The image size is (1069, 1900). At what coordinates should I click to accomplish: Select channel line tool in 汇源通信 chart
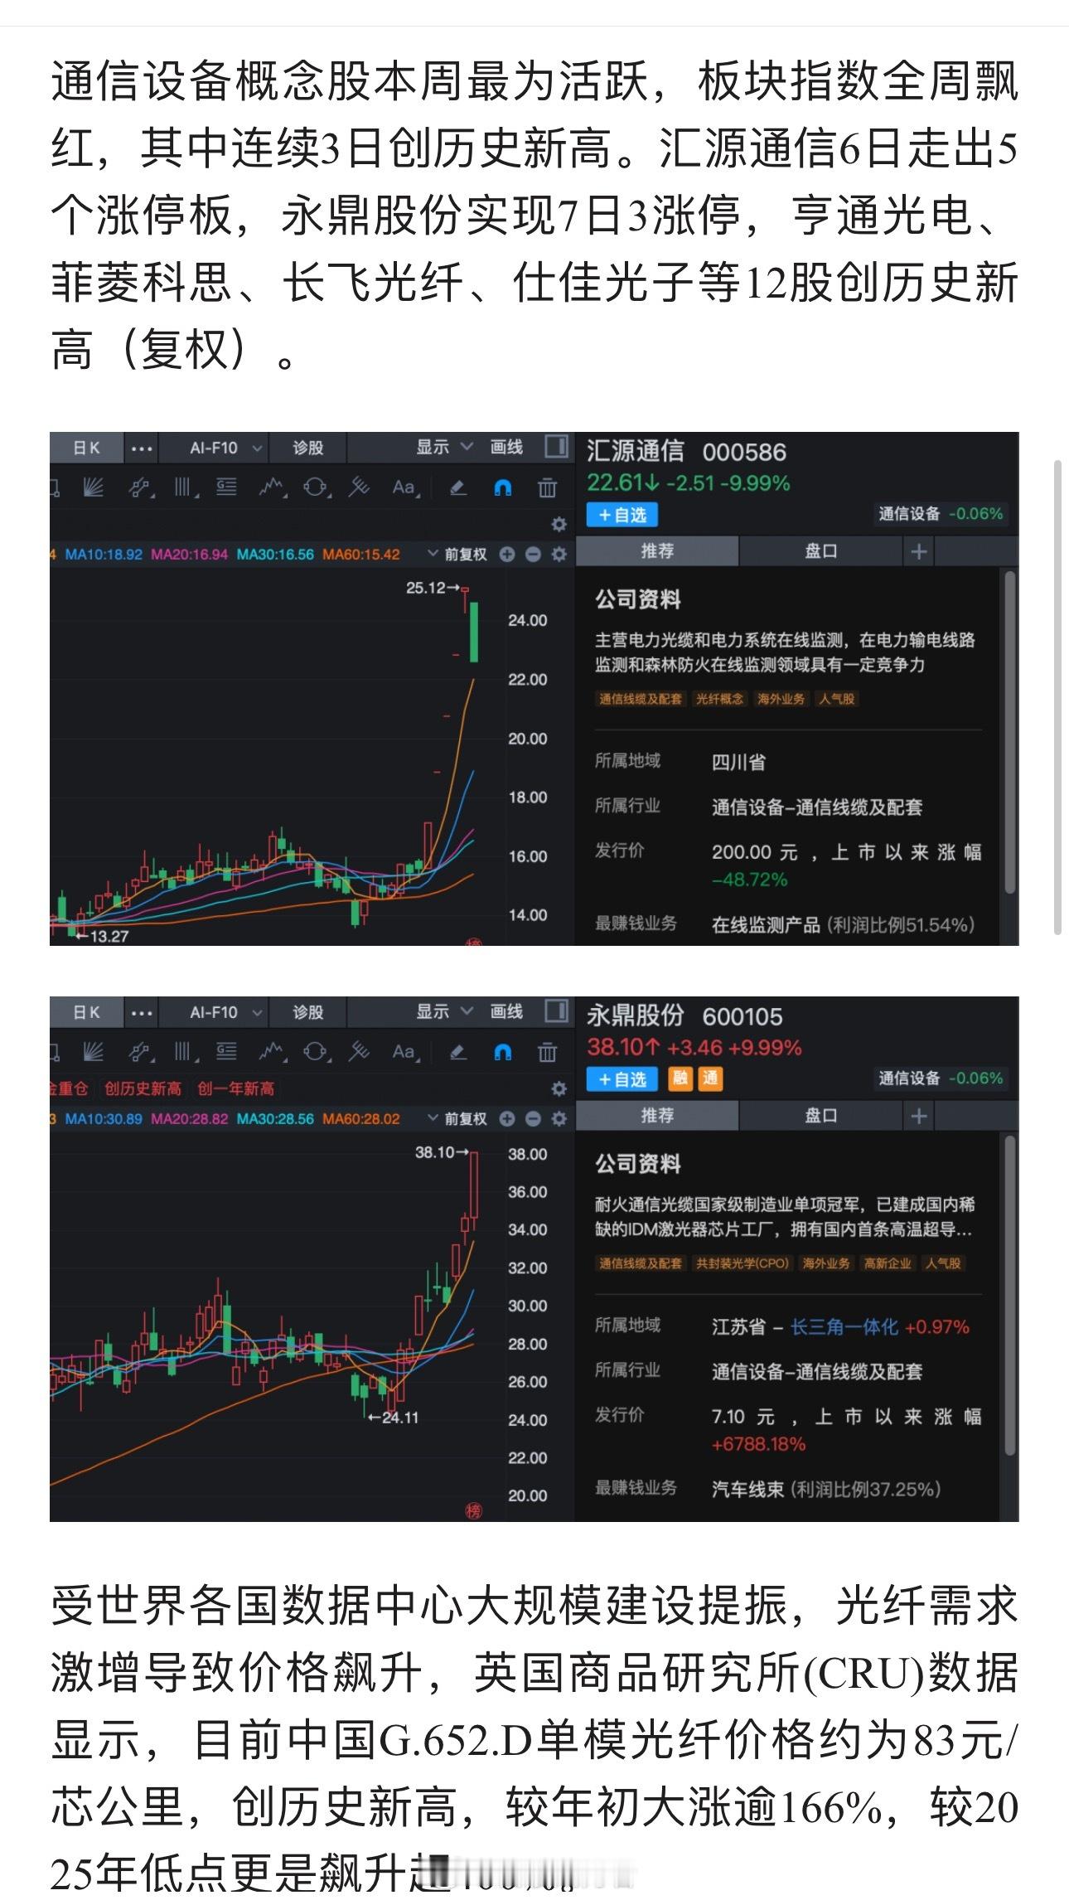[141, 488]
